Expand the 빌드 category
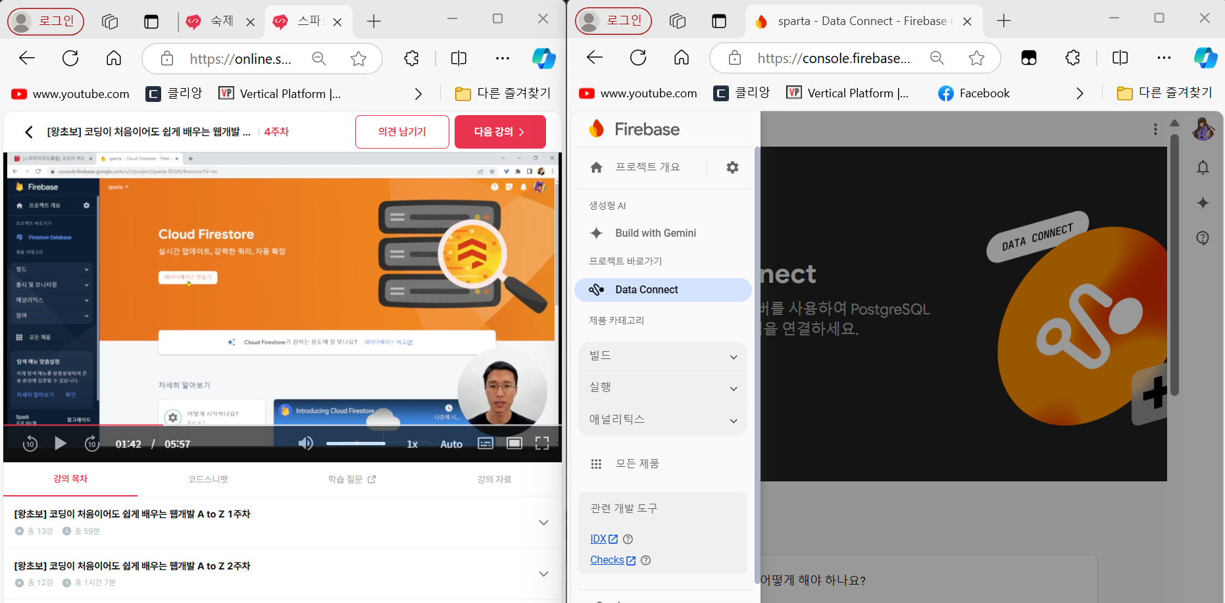Viewport: 1225px width, 603px height. (x=662, y=357)
